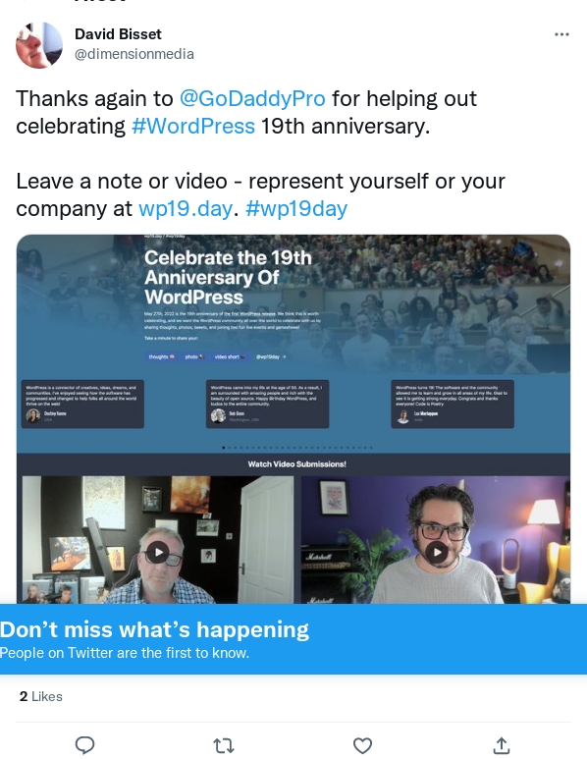Open the #WordPress hashtag
This screenshot has width=587, height=759.
(193, 126)
